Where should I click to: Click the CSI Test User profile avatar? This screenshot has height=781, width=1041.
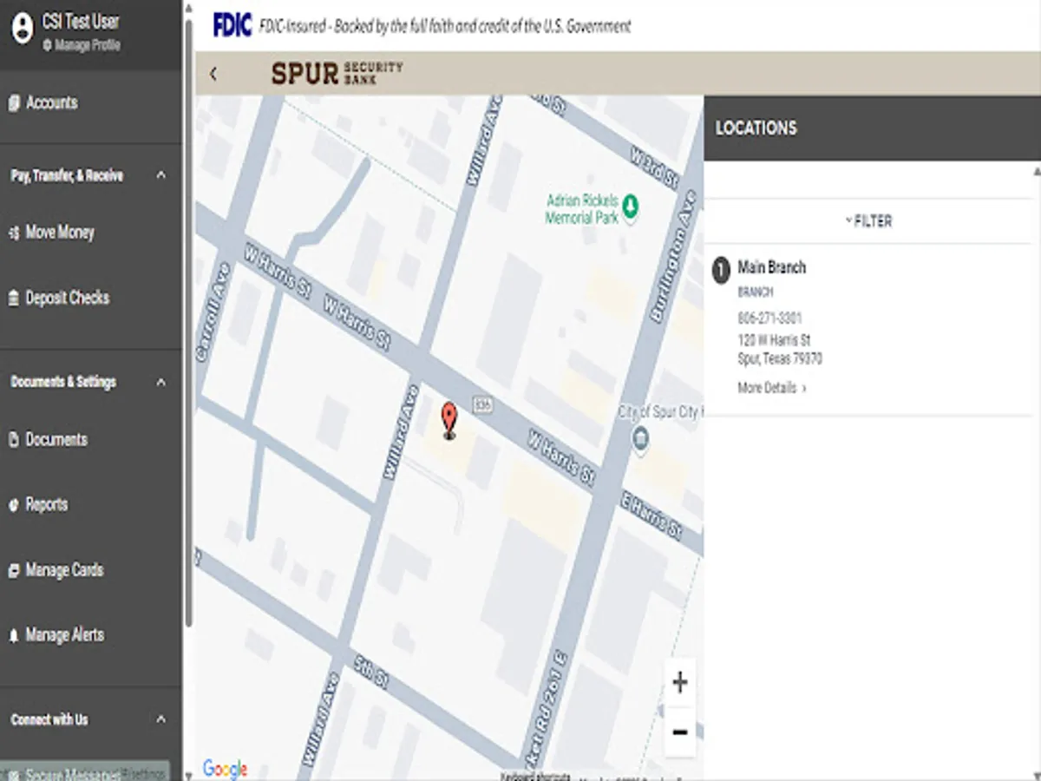tap(22, 30)
